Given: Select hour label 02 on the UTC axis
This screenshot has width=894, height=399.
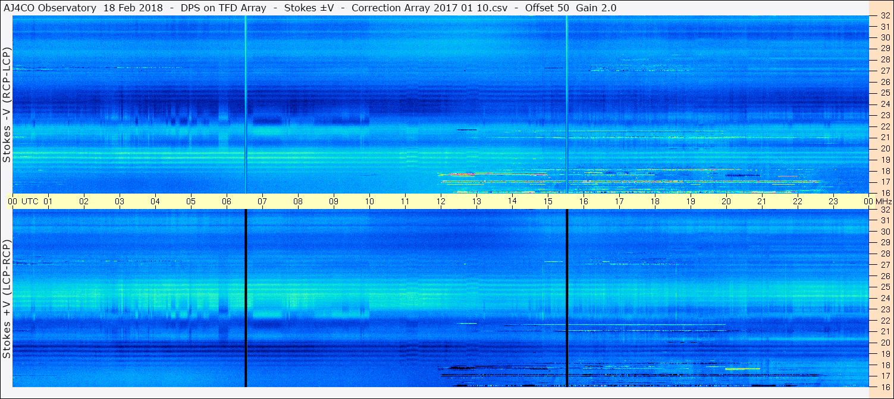Looking at the screenshot, I should [x=84, y=201].
